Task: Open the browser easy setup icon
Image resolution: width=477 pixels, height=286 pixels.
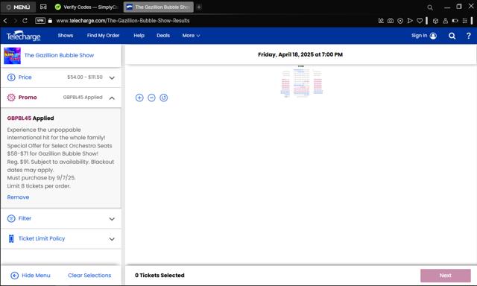Action: (464, 21)
